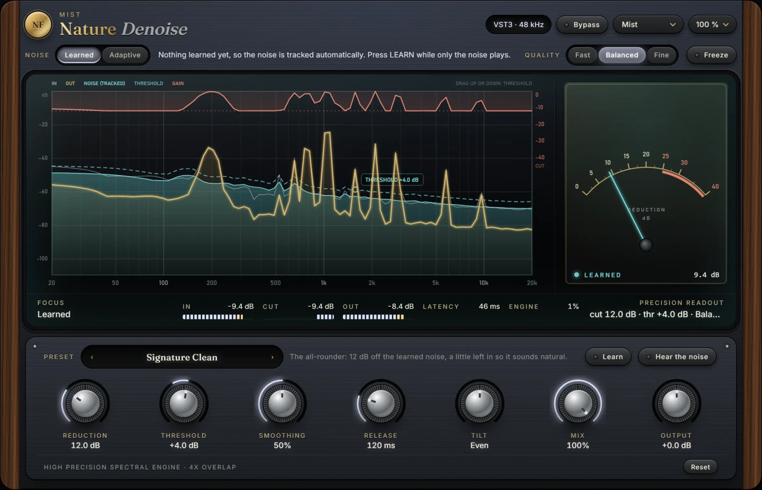
Task: Set quality to Fine
Action: tap(661, 55)
